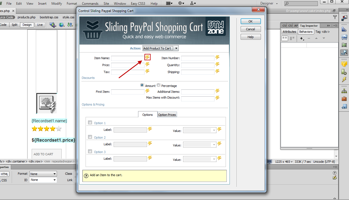This screenshot has width=349, height=200.
Task: Click the Tag Inspector magnifier panel icon
Action: click(344, 52)
